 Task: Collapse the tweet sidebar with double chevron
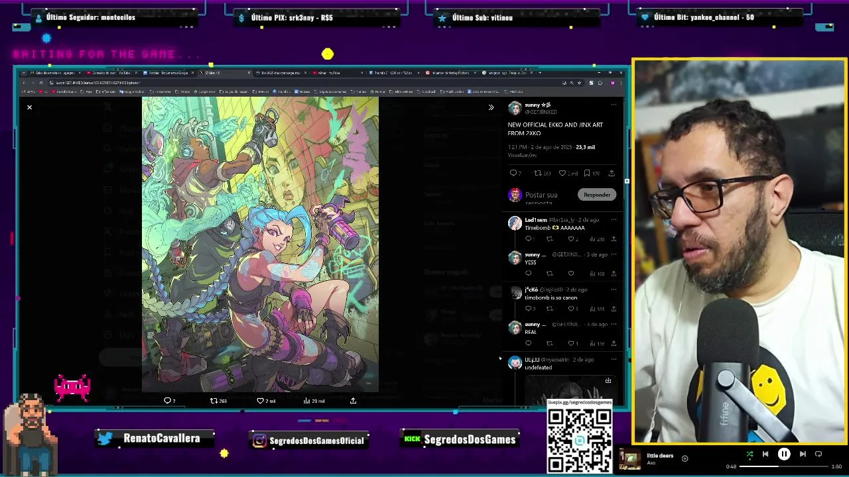coord(491,107)
